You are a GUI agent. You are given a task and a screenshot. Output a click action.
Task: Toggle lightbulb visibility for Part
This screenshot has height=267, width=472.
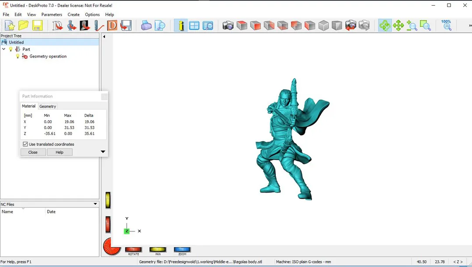pyautogui.click(x=11, y=49)
